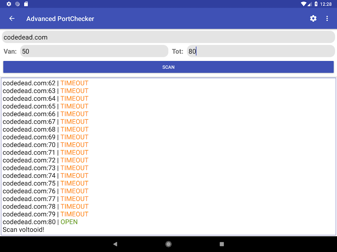Screen dimensions: 337x252
Task: Select the codedead.com:70 TIMEOUT result
Action: [x=45, y=145]
